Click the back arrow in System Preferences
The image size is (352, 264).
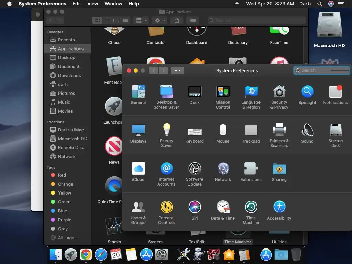pyautogui.click(x=154, y=70)
